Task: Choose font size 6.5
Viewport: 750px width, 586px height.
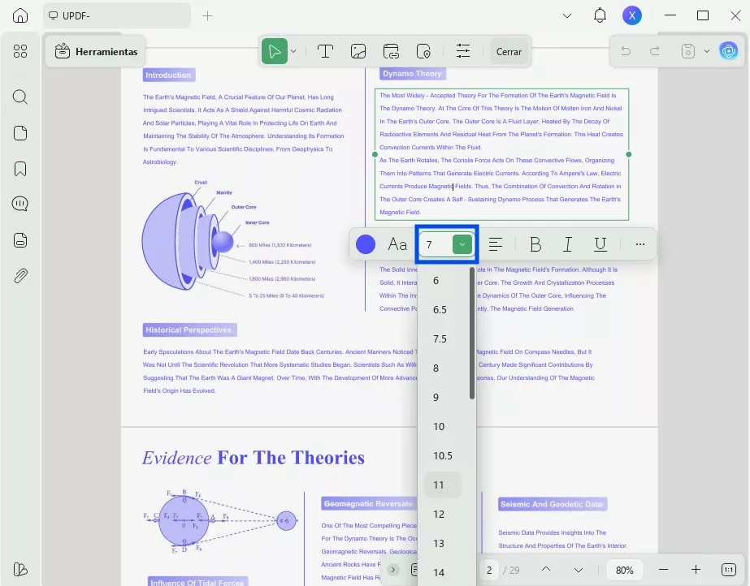Action: pos(442,310)
